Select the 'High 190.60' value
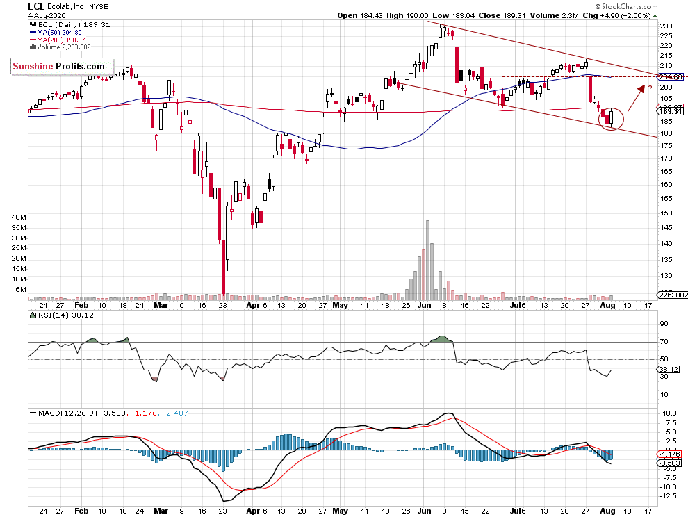 click(407, 15)
